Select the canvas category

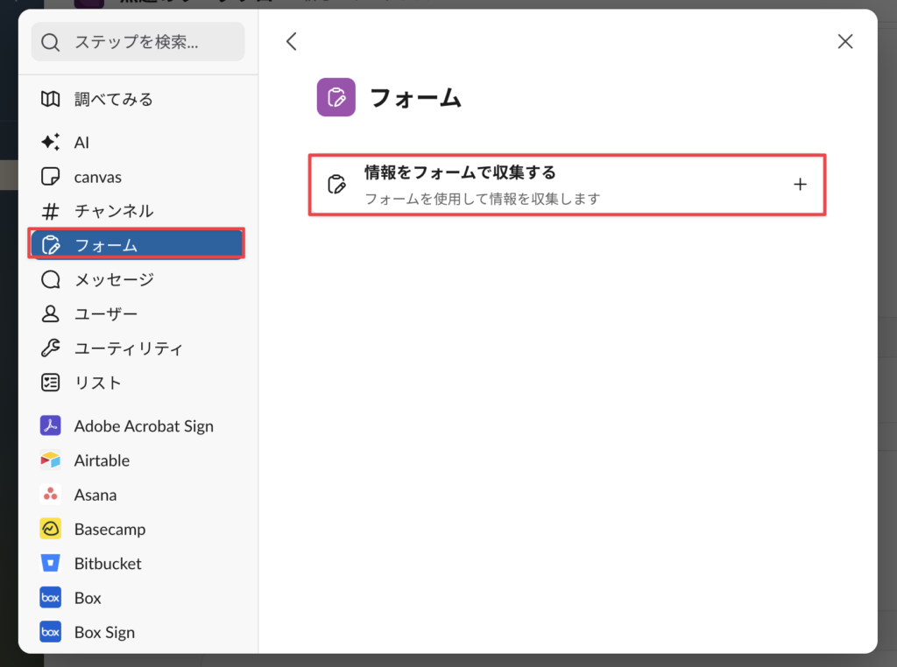point(97,177)
